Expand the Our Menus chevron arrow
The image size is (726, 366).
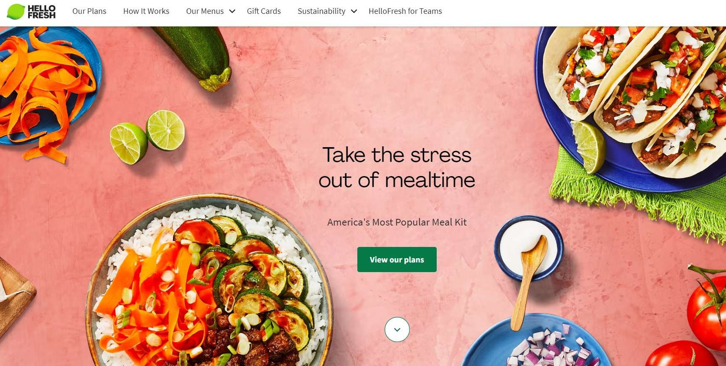click(x=232, y=11)
